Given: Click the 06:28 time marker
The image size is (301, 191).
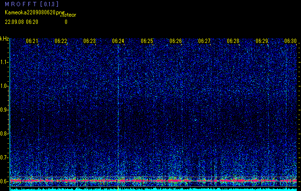Looking at the screenshot, I should pos(233,41).
